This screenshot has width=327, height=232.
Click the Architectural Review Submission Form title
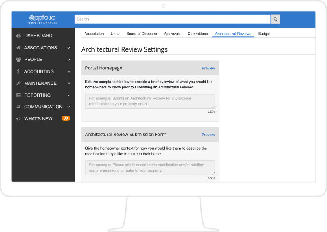(125, 134)
